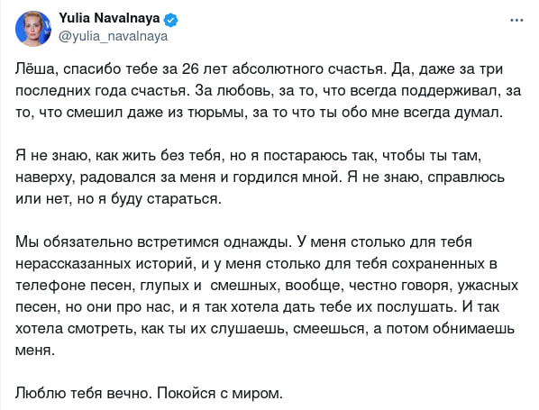Click the line 'или нет, но я буду стараться.'

118,199
